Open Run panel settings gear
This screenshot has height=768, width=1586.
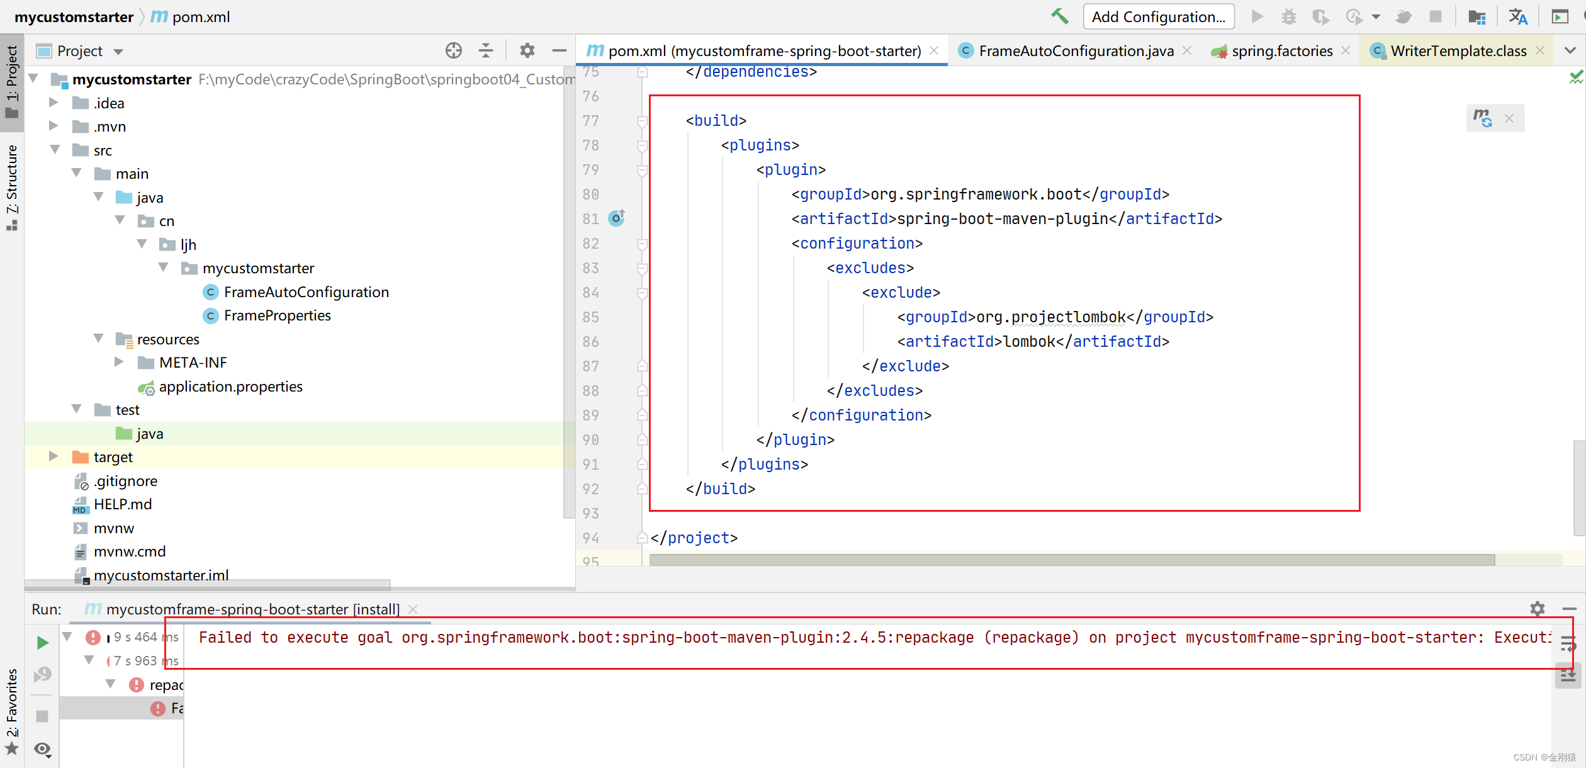point(1538,609)
